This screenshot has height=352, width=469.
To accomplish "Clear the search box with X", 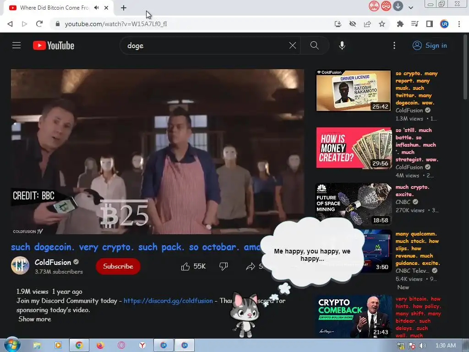I will pos(293,45).
